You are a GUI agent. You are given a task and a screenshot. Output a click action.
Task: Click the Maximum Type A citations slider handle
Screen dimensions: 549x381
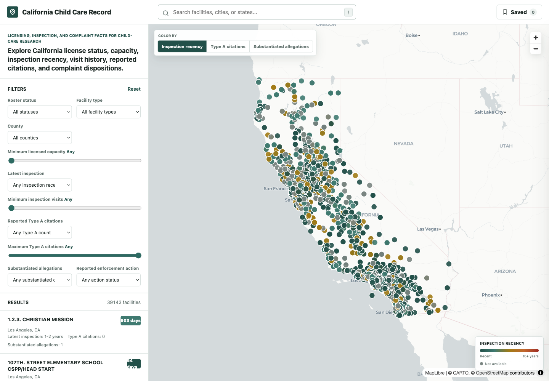click(x=138, y=256)
